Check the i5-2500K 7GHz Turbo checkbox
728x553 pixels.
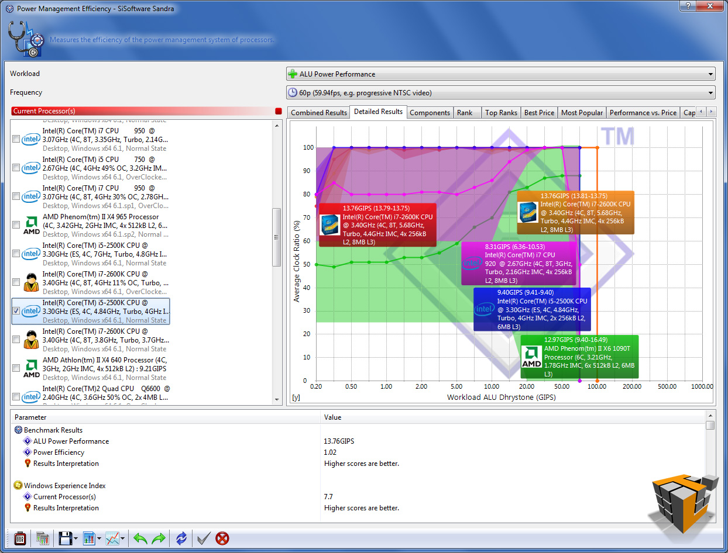click(16, 254)
